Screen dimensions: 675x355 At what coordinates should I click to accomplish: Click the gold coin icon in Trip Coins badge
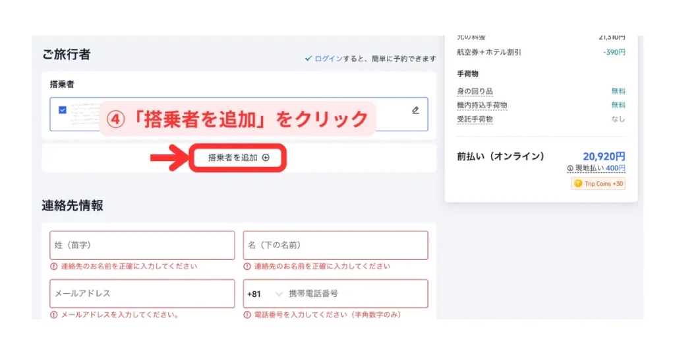coord(579,183)
